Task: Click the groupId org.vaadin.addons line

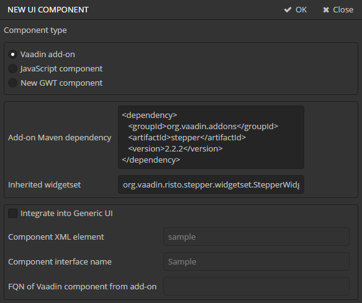Action: (203, 127)
